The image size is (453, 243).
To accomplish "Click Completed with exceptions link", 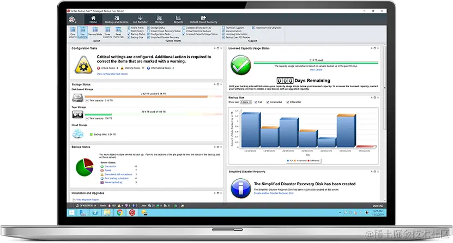I will (118, 174).
